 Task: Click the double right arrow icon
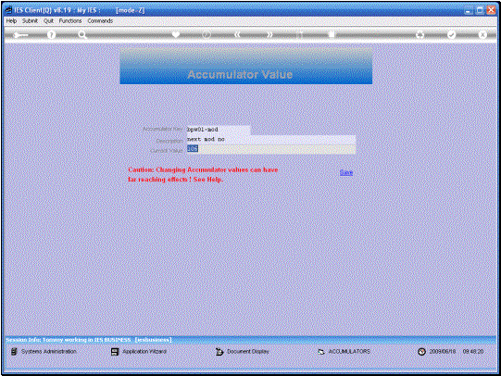269,34
